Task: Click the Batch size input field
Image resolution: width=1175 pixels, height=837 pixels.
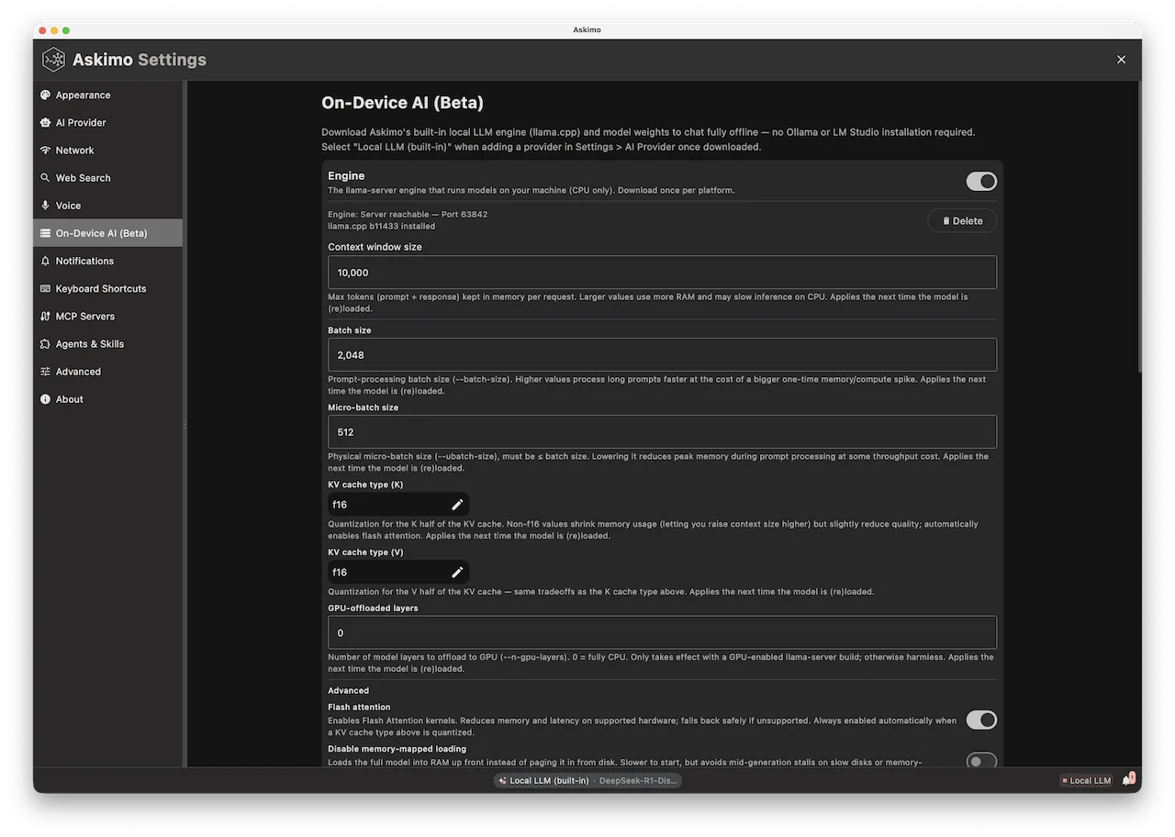Action: point(662,355)
